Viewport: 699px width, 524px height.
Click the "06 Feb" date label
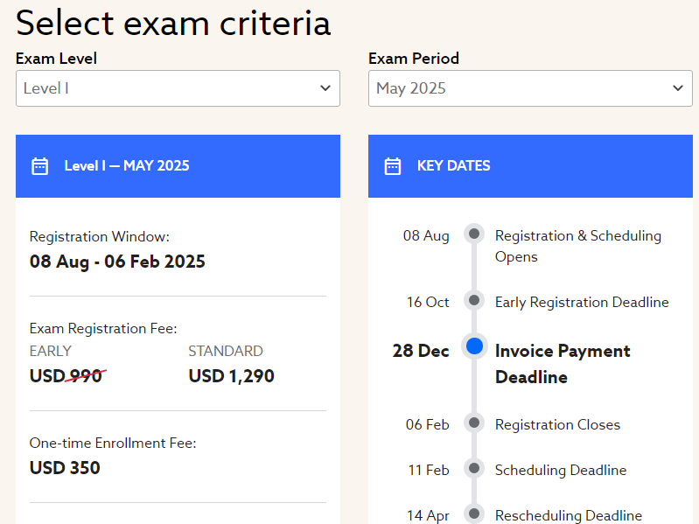click(x=427, y=424)
